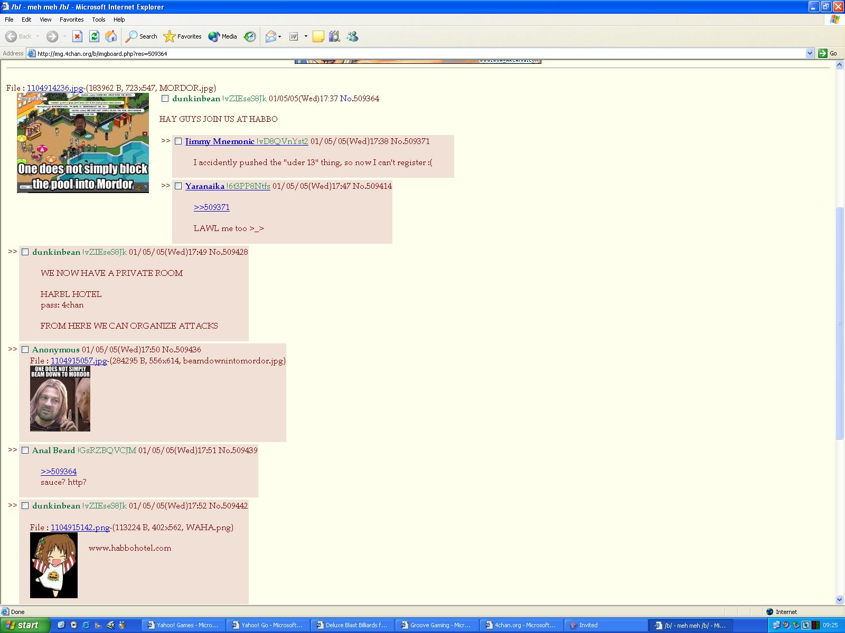This screenshot has width=845, height=633.
Task: Open the Mail button dropdown arrow
Action: (x=280, y=36)
